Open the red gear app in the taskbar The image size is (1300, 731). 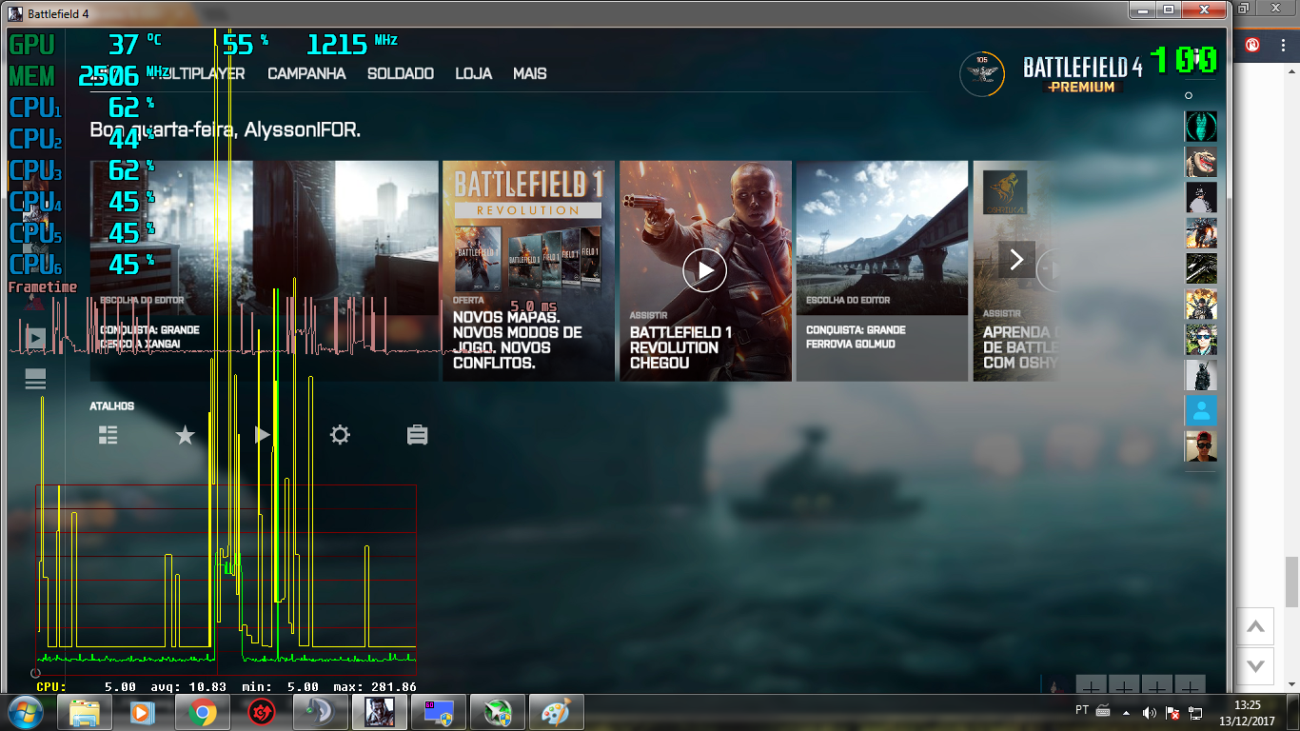pyautogui.click(x=261, y=712)
